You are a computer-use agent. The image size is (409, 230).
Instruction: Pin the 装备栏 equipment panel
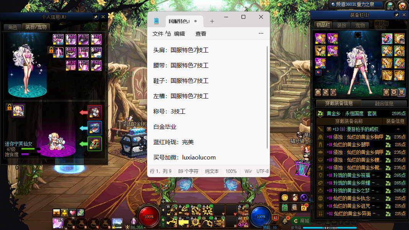click(396, 15)
